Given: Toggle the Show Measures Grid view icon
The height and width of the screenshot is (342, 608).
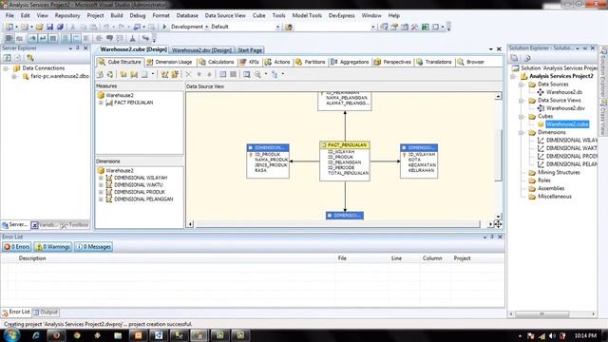Looking at the screenshot, I should tap(222, 74).
